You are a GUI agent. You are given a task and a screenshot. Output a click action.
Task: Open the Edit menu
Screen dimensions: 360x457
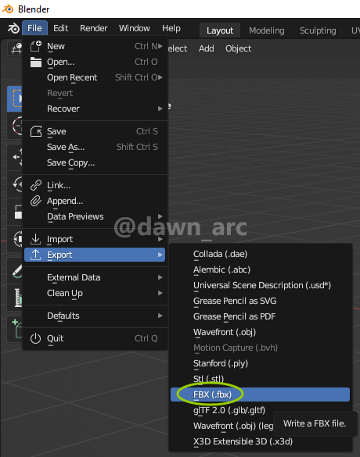[x=60, y=28]
